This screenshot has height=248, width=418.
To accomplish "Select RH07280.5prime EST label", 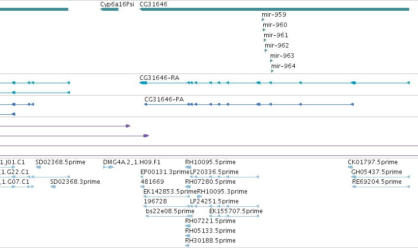I will (210, 182).
